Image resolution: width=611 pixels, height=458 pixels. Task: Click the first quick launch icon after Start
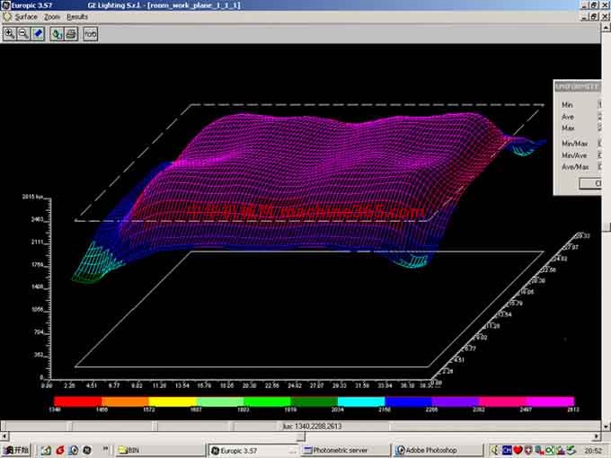46,450
